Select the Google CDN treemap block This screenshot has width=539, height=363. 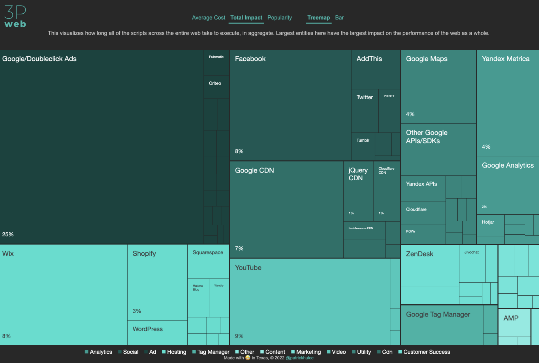coord(286,209)
